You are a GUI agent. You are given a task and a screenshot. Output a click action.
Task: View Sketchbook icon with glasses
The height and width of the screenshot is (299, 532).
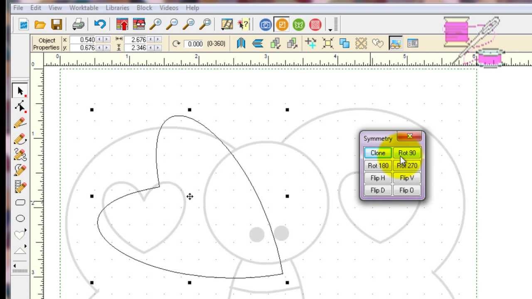139,25
